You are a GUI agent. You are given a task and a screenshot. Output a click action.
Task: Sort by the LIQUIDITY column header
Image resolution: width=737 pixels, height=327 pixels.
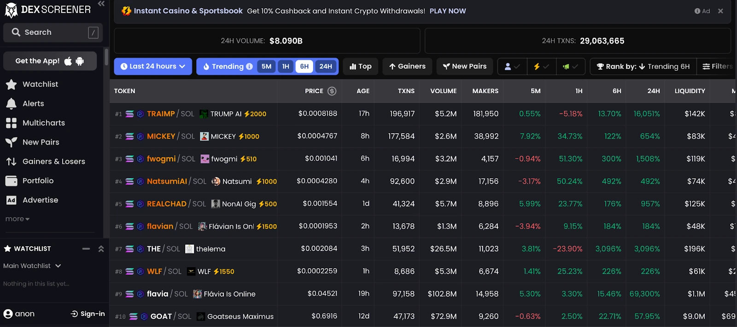[x=690, y=91]
